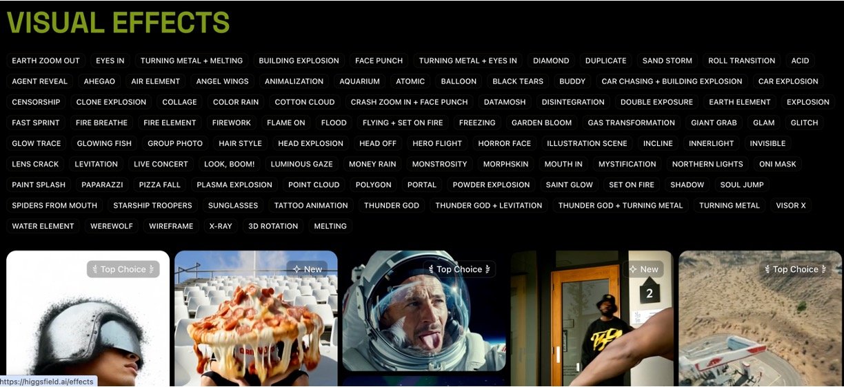The height and width of the screenshot is (387, 844).
Task: Click the New badge on pizza card
Action: pos(308,269)
